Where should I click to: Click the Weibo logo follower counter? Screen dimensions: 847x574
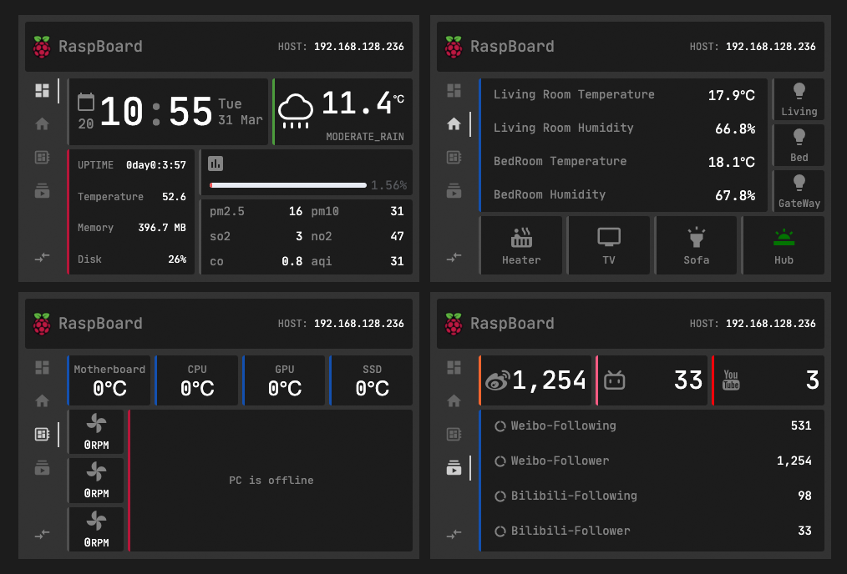(497, 380)
